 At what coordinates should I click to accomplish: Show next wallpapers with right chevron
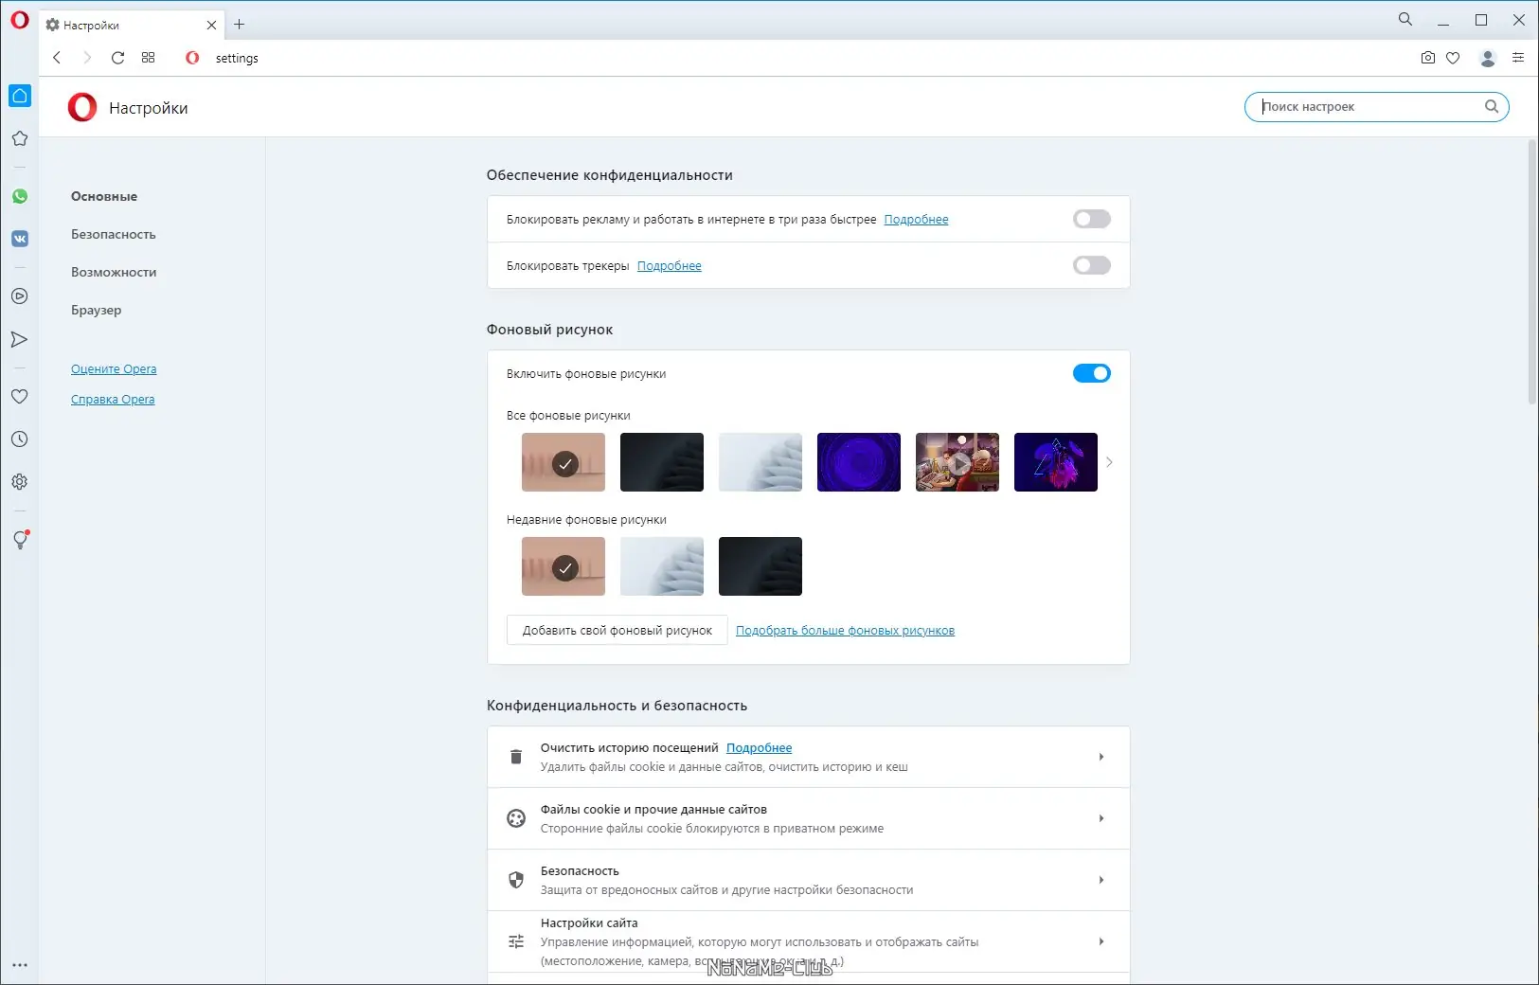[1109, 462]
